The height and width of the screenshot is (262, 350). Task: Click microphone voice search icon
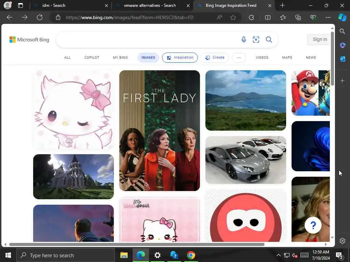pyautogui.click(x=244, y=40)
